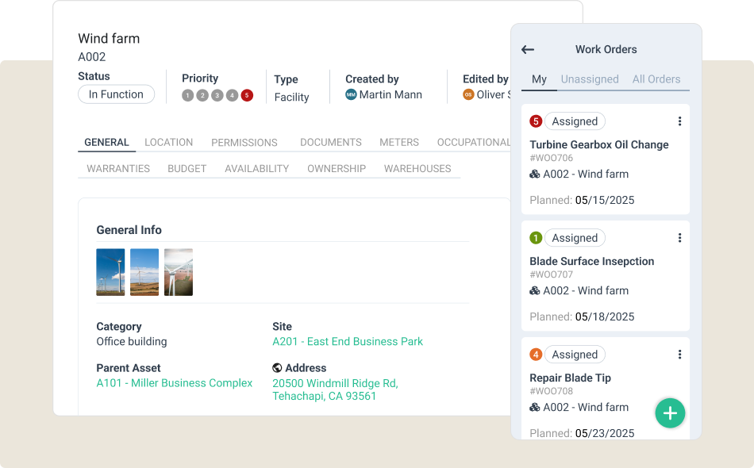Viewport: 754px width, 468px height.
Task: Switch to the LOCATION tab
Action: coord(168,143)
